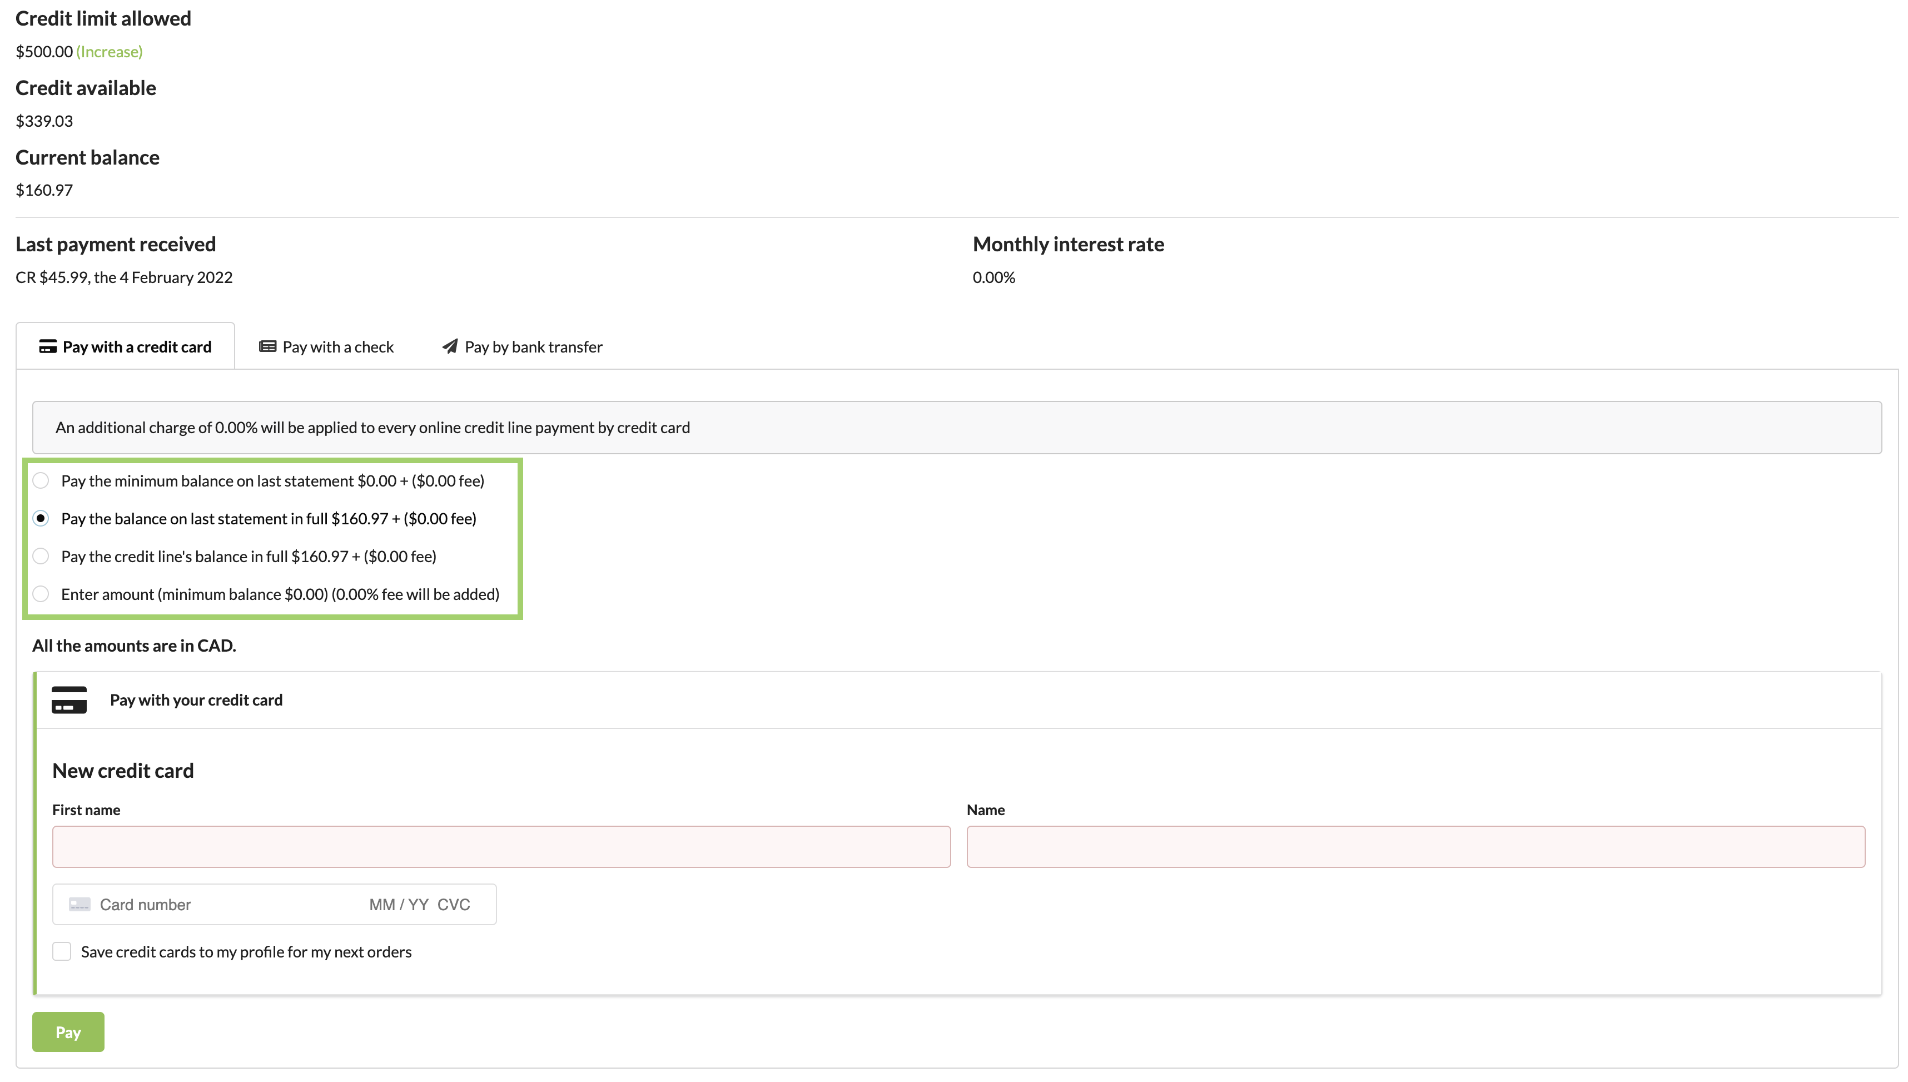
Task: Select the Pay the minimum balance option
Action: [x=41, y=481]
